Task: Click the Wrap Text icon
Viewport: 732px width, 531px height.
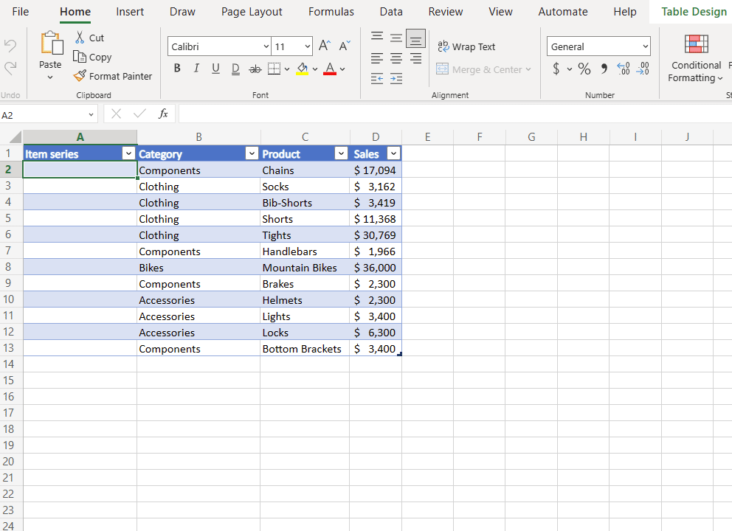Action: pos(466,46)
